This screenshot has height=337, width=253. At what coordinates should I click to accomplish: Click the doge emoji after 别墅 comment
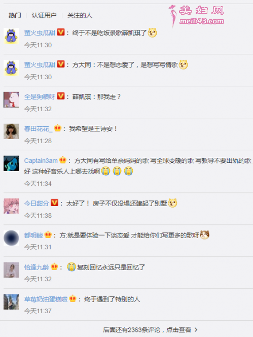pyautogui.click(x=172, y=203)
